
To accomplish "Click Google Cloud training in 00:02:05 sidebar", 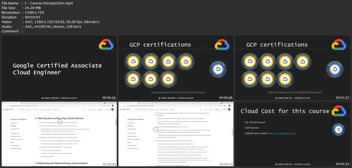I will point(17,148).
